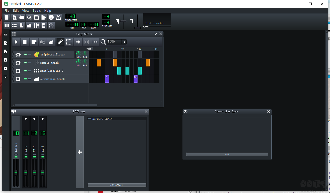Export the project using the export icon
This screenshot has width=330, height=193.
[x=44, y=17]
